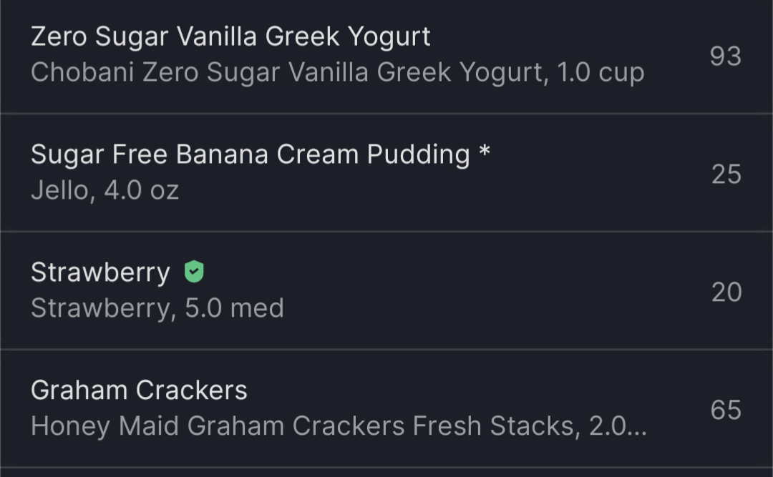Click the 93 calorie value for yogurt
The height and width of the screenshot is (477, 773).
point(726,56)
